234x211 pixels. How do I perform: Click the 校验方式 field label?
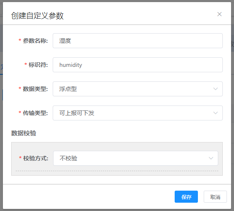click(36, 158)
